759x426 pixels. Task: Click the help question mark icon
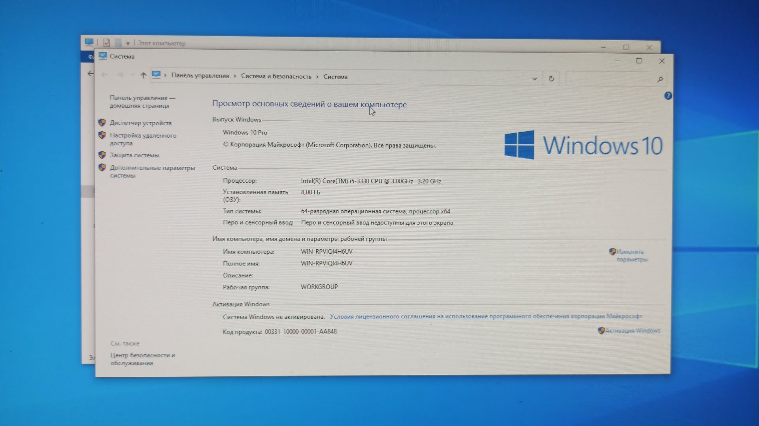[668, 96]
